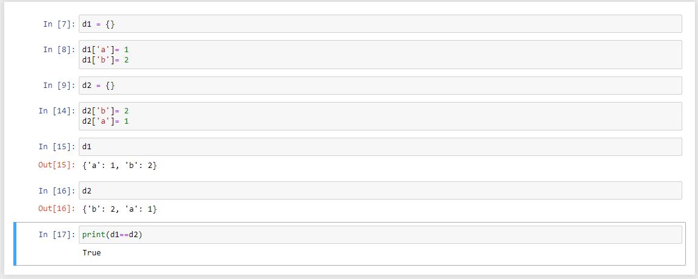Image resolution: width=698 pixels, height=279 pixels.
Task: Click the In [15] prompt label
Action: [55, 147]
